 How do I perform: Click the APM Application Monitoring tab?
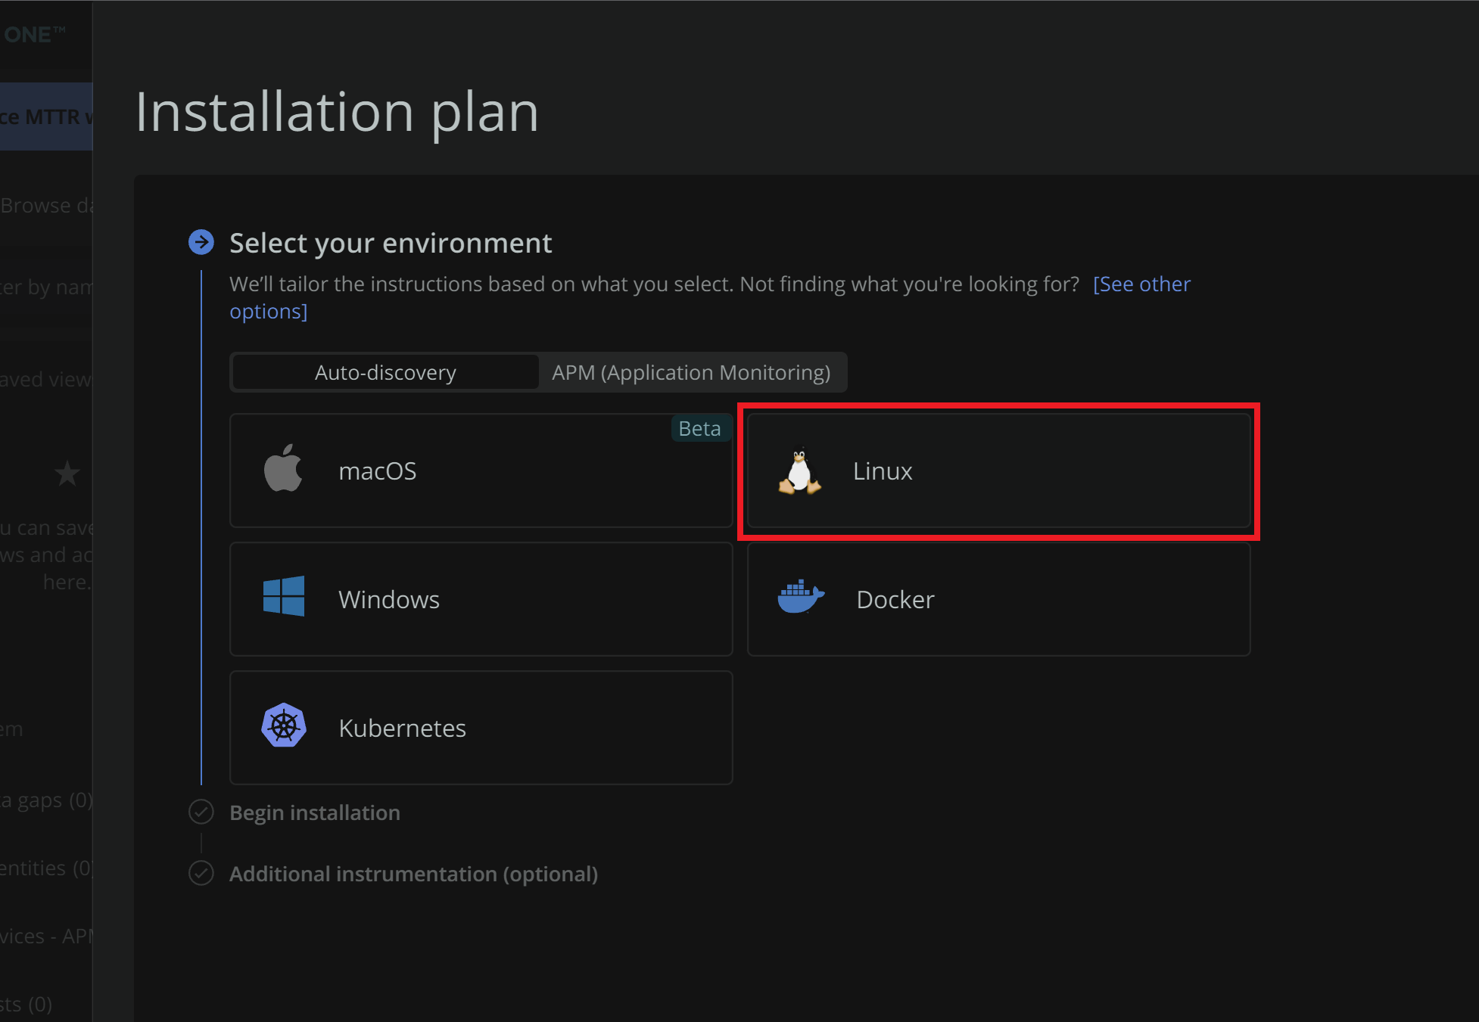690,371
